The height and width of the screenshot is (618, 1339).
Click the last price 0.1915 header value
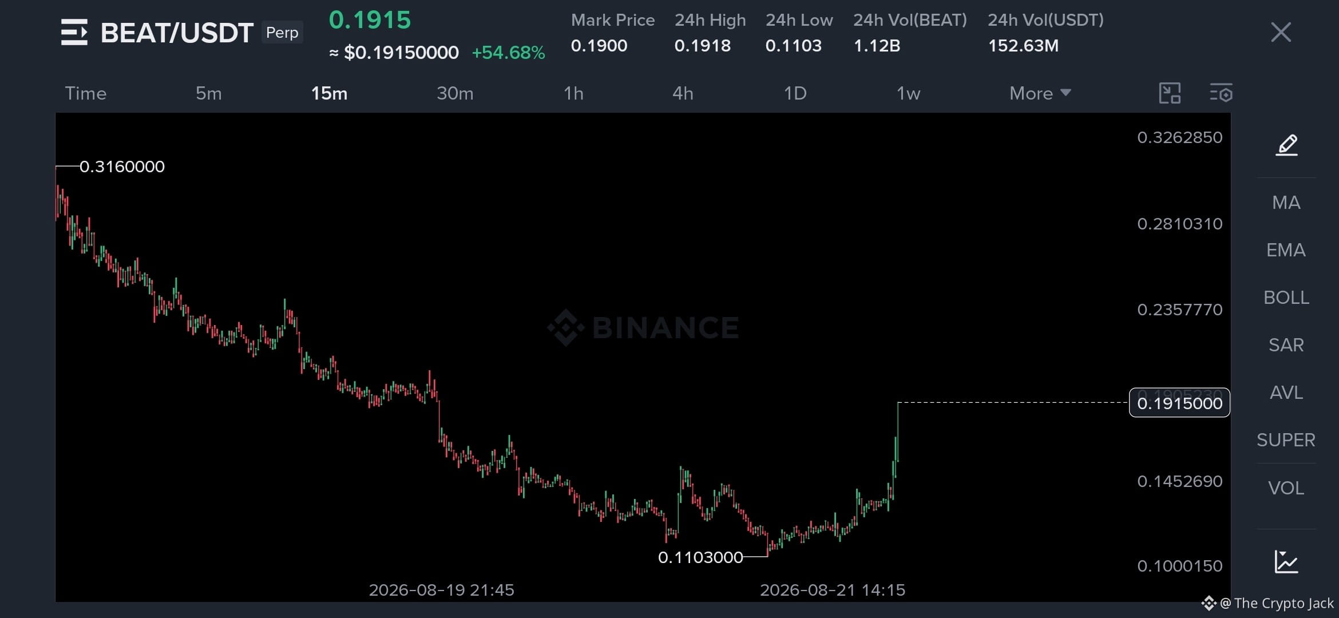point(370,20)
